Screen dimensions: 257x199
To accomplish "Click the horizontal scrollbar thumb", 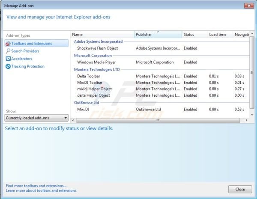I will coord(158,120).
